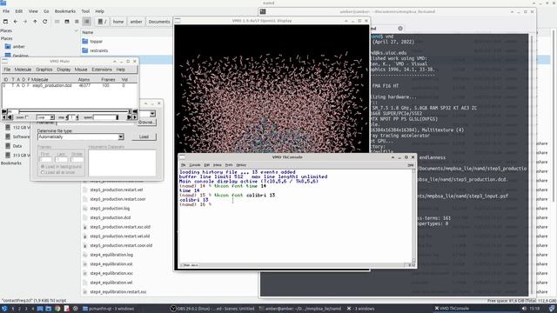This screenshot has width=557, height=313.
Task: Go up to parent folder
Action: [35, 22]
